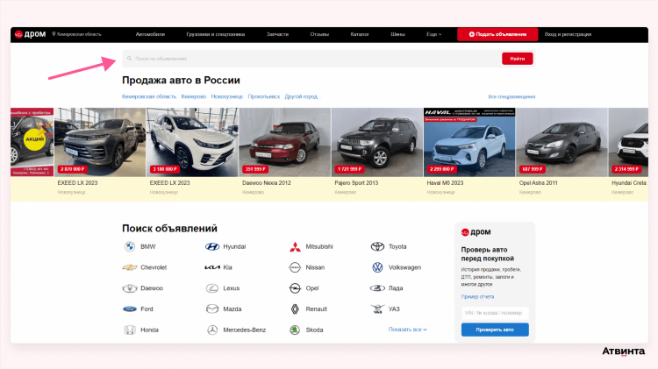Select the Ford brand logo

point(130,309)
